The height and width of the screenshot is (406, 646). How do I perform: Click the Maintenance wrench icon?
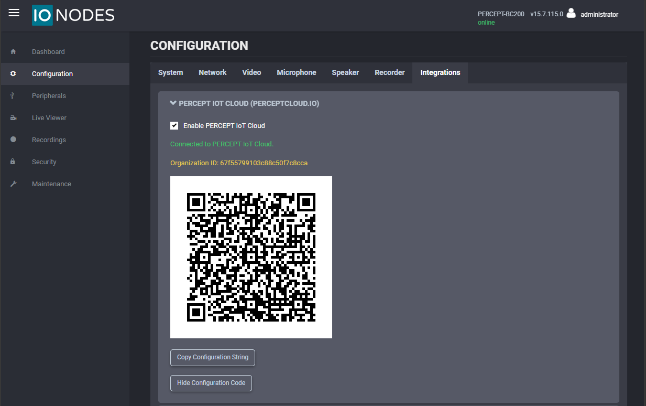click(x=13, y=184)
